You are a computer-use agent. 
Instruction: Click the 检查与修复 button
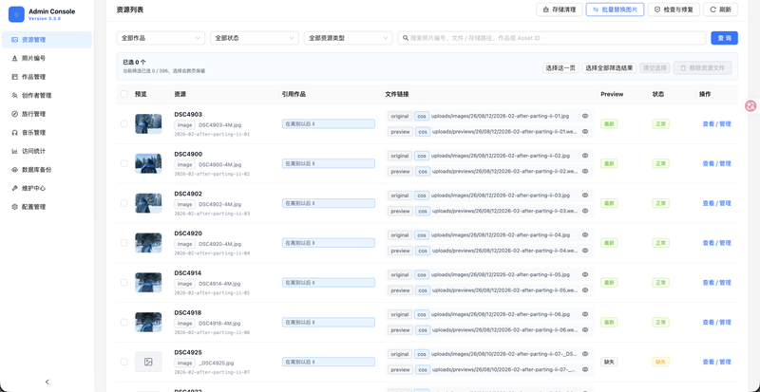pos(674,9)
